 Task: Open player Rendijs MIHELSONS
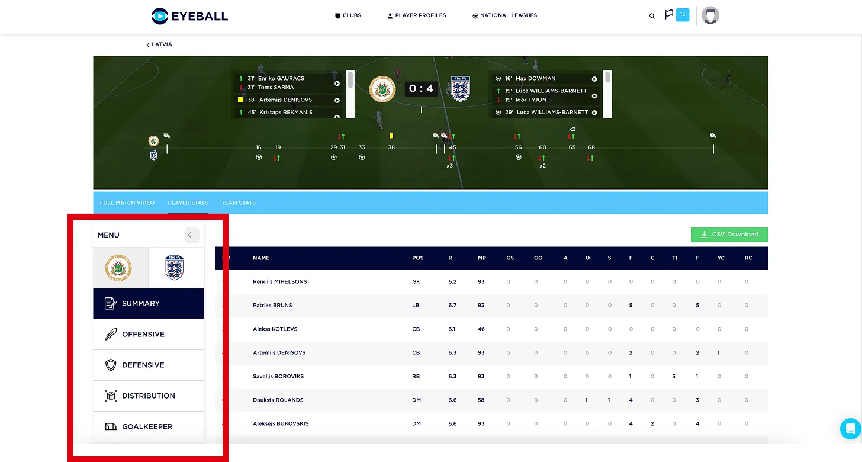pos(279,282)
